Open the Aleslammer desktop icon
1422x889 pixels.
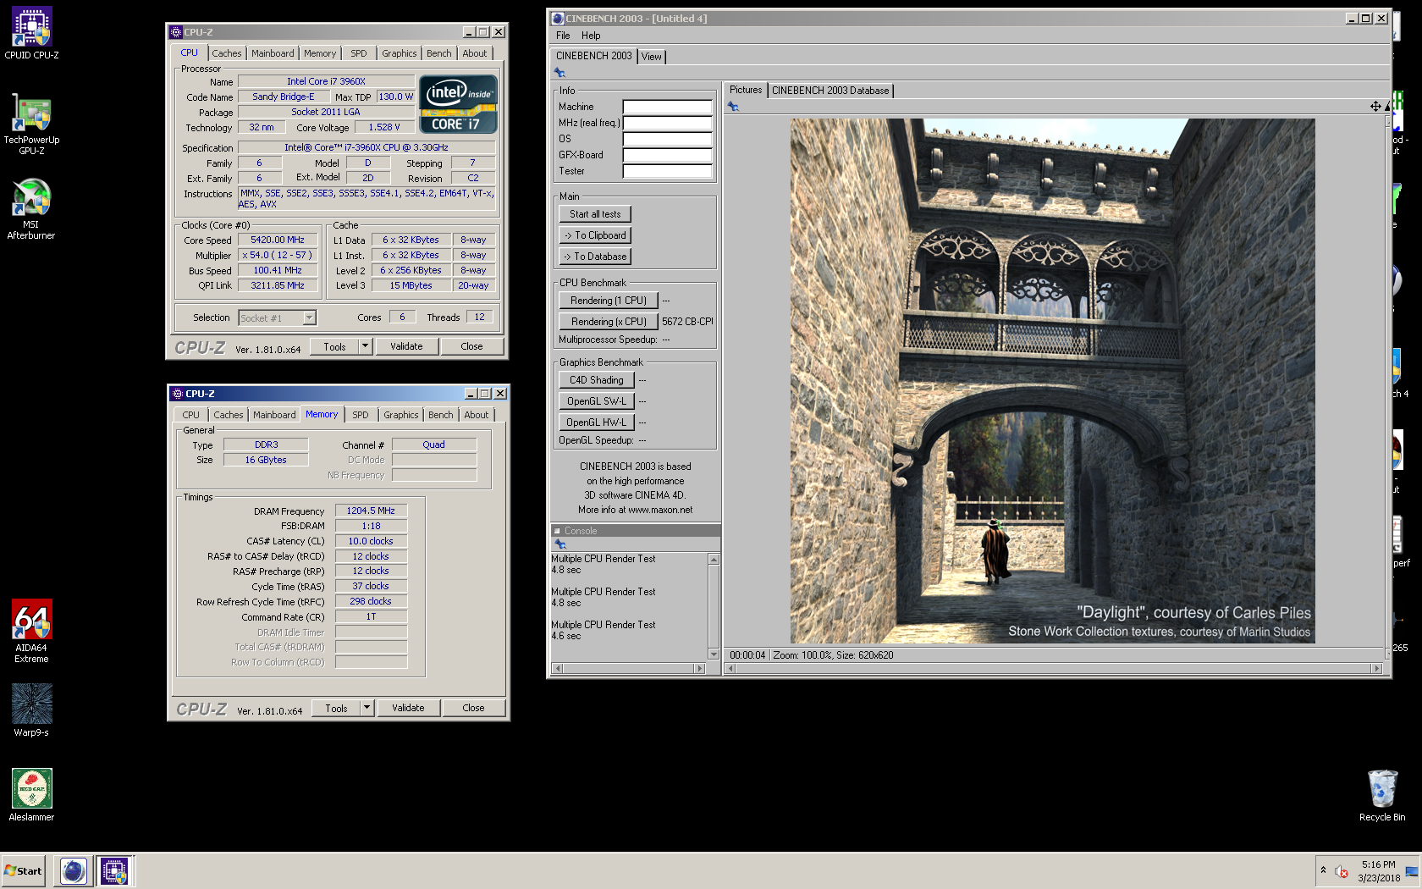click(x=31, y=795)
